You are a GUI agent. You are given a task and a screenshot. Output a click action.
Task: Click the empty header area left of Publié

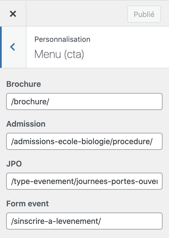point(77,14)
